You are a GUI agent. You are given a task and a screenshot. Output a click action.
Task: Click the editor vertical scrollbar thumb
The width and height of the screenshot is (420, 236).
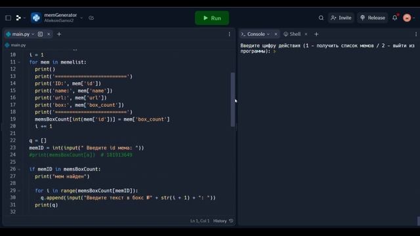coord(233,100)
